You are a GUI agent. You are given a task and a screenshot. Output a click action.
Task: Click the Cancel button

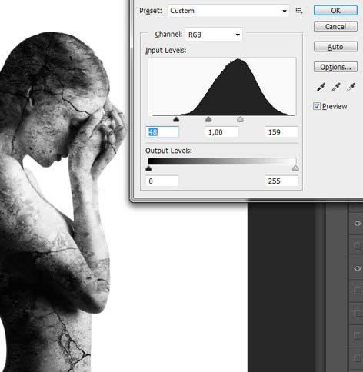click(335, 26)
